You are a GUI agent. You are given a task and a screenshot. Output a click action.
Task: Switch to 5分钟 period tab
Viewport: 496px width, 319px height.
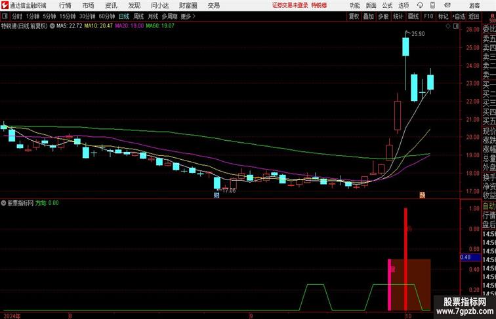[x=49, y=16]
